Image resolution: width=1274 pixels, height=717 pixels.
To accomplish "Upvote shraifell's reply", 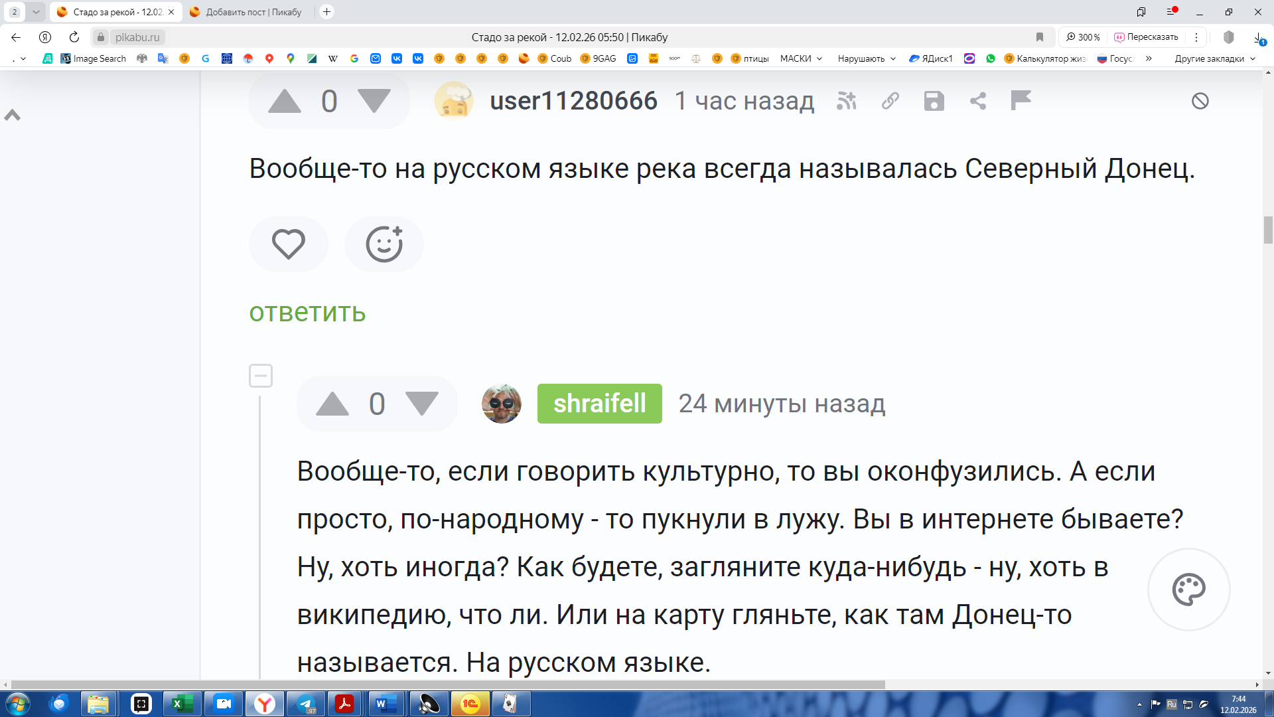I will (x=332, y=404).
